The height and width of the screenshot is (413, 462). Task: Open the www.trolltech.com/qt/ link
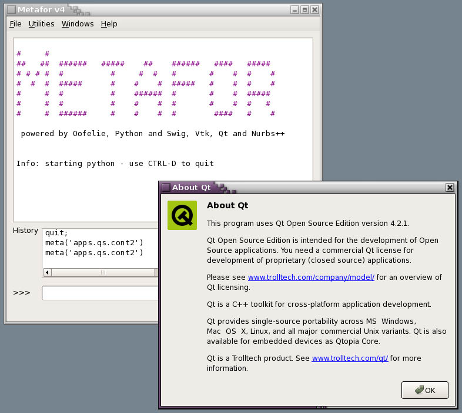pos(350,358)
